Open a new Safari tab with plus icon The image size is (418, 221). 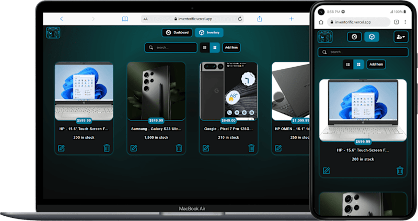click(x=292, y=19)
